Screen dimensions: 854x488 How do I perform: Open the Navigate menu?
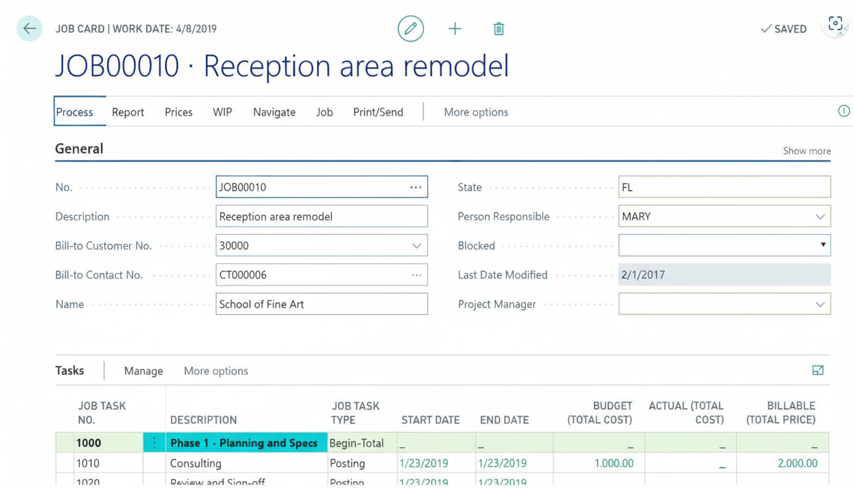click(274, 112)
